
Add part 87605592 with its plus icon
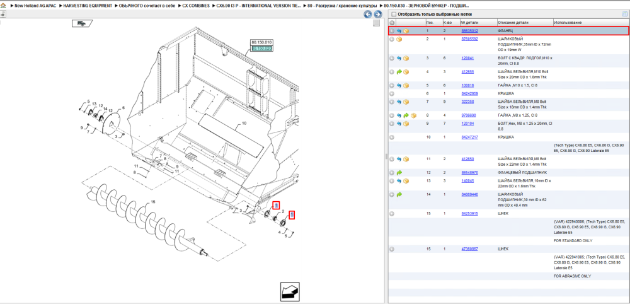[x=392, y=39]
